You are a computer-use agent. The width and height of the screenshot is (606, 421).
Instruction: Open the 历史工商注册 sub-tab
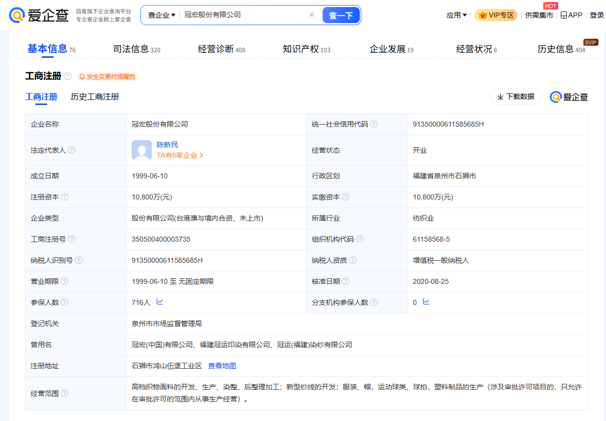pos(95,96)
